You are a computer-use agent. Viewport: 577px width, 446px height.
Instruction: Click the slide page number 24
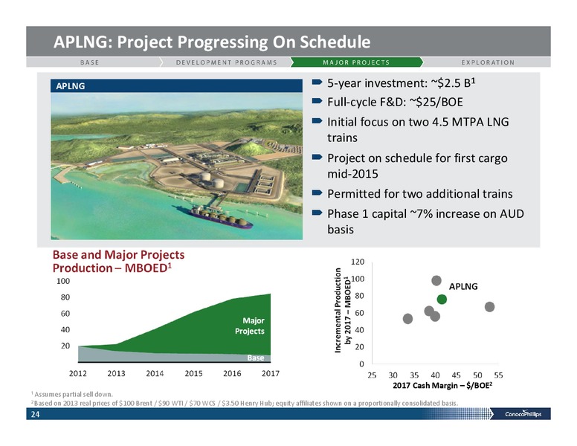click(x=35, y=414)
